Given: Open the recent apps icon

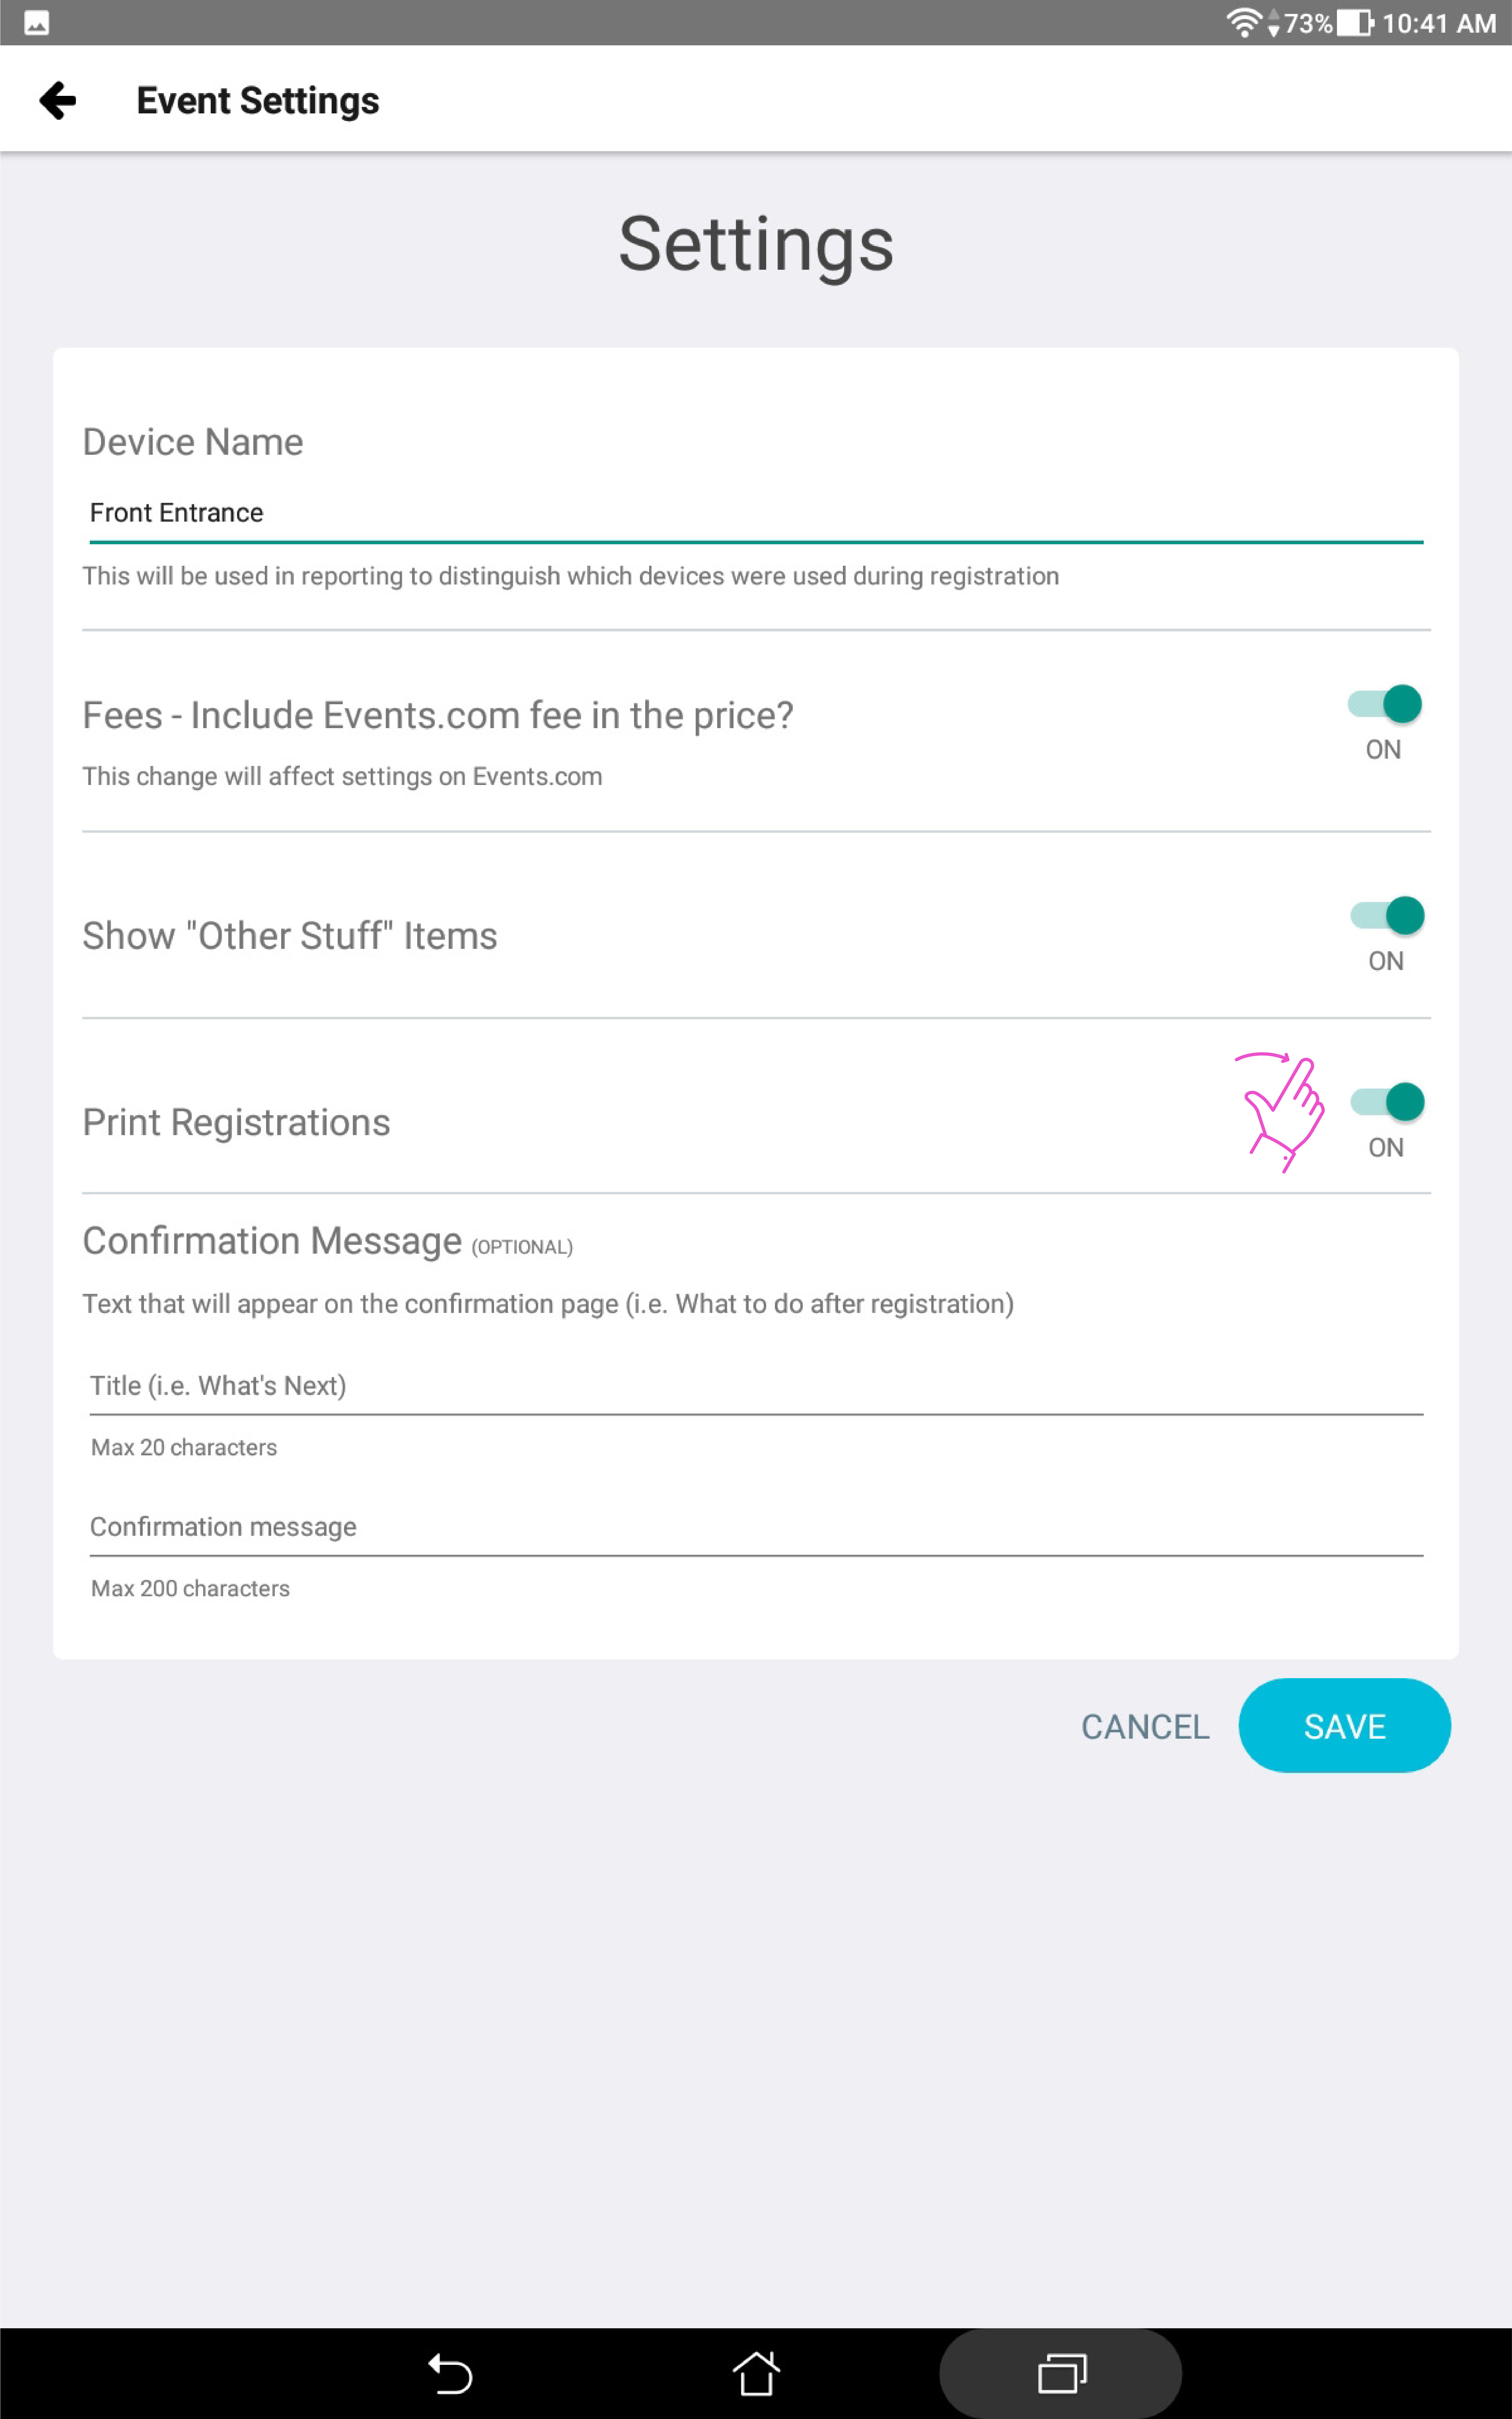Looking at the screenshot, I should click(x=1061, y=2373).
